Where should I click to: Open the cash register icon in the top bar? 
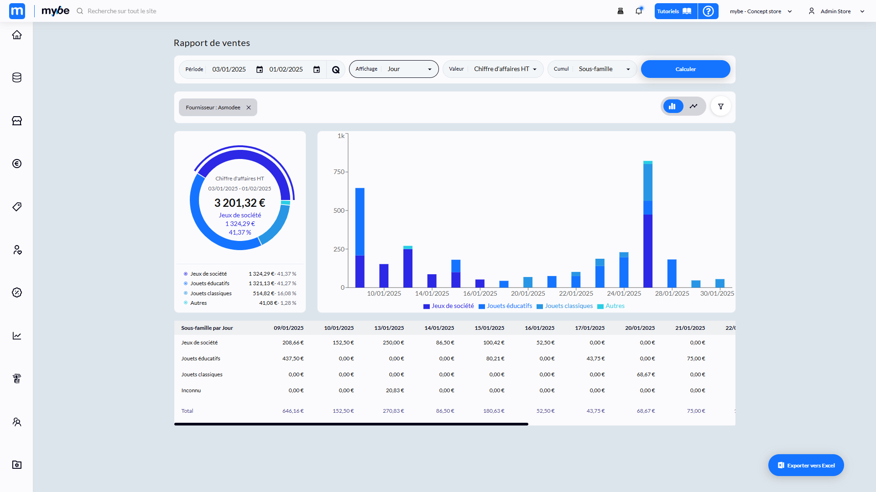[x=620, y=11]
